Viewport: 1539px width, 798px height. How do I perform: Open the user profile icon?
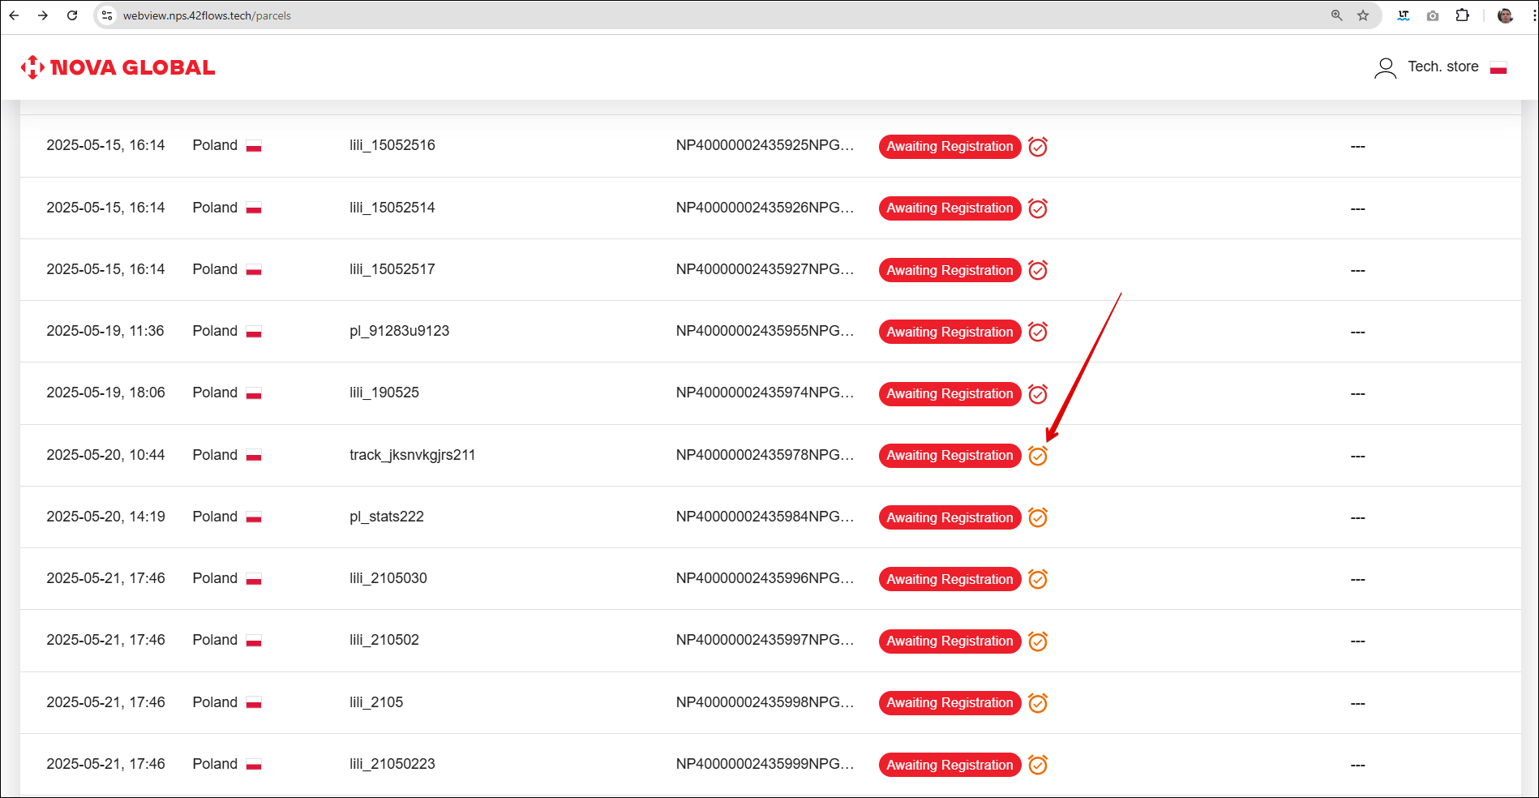[1385, 67]
